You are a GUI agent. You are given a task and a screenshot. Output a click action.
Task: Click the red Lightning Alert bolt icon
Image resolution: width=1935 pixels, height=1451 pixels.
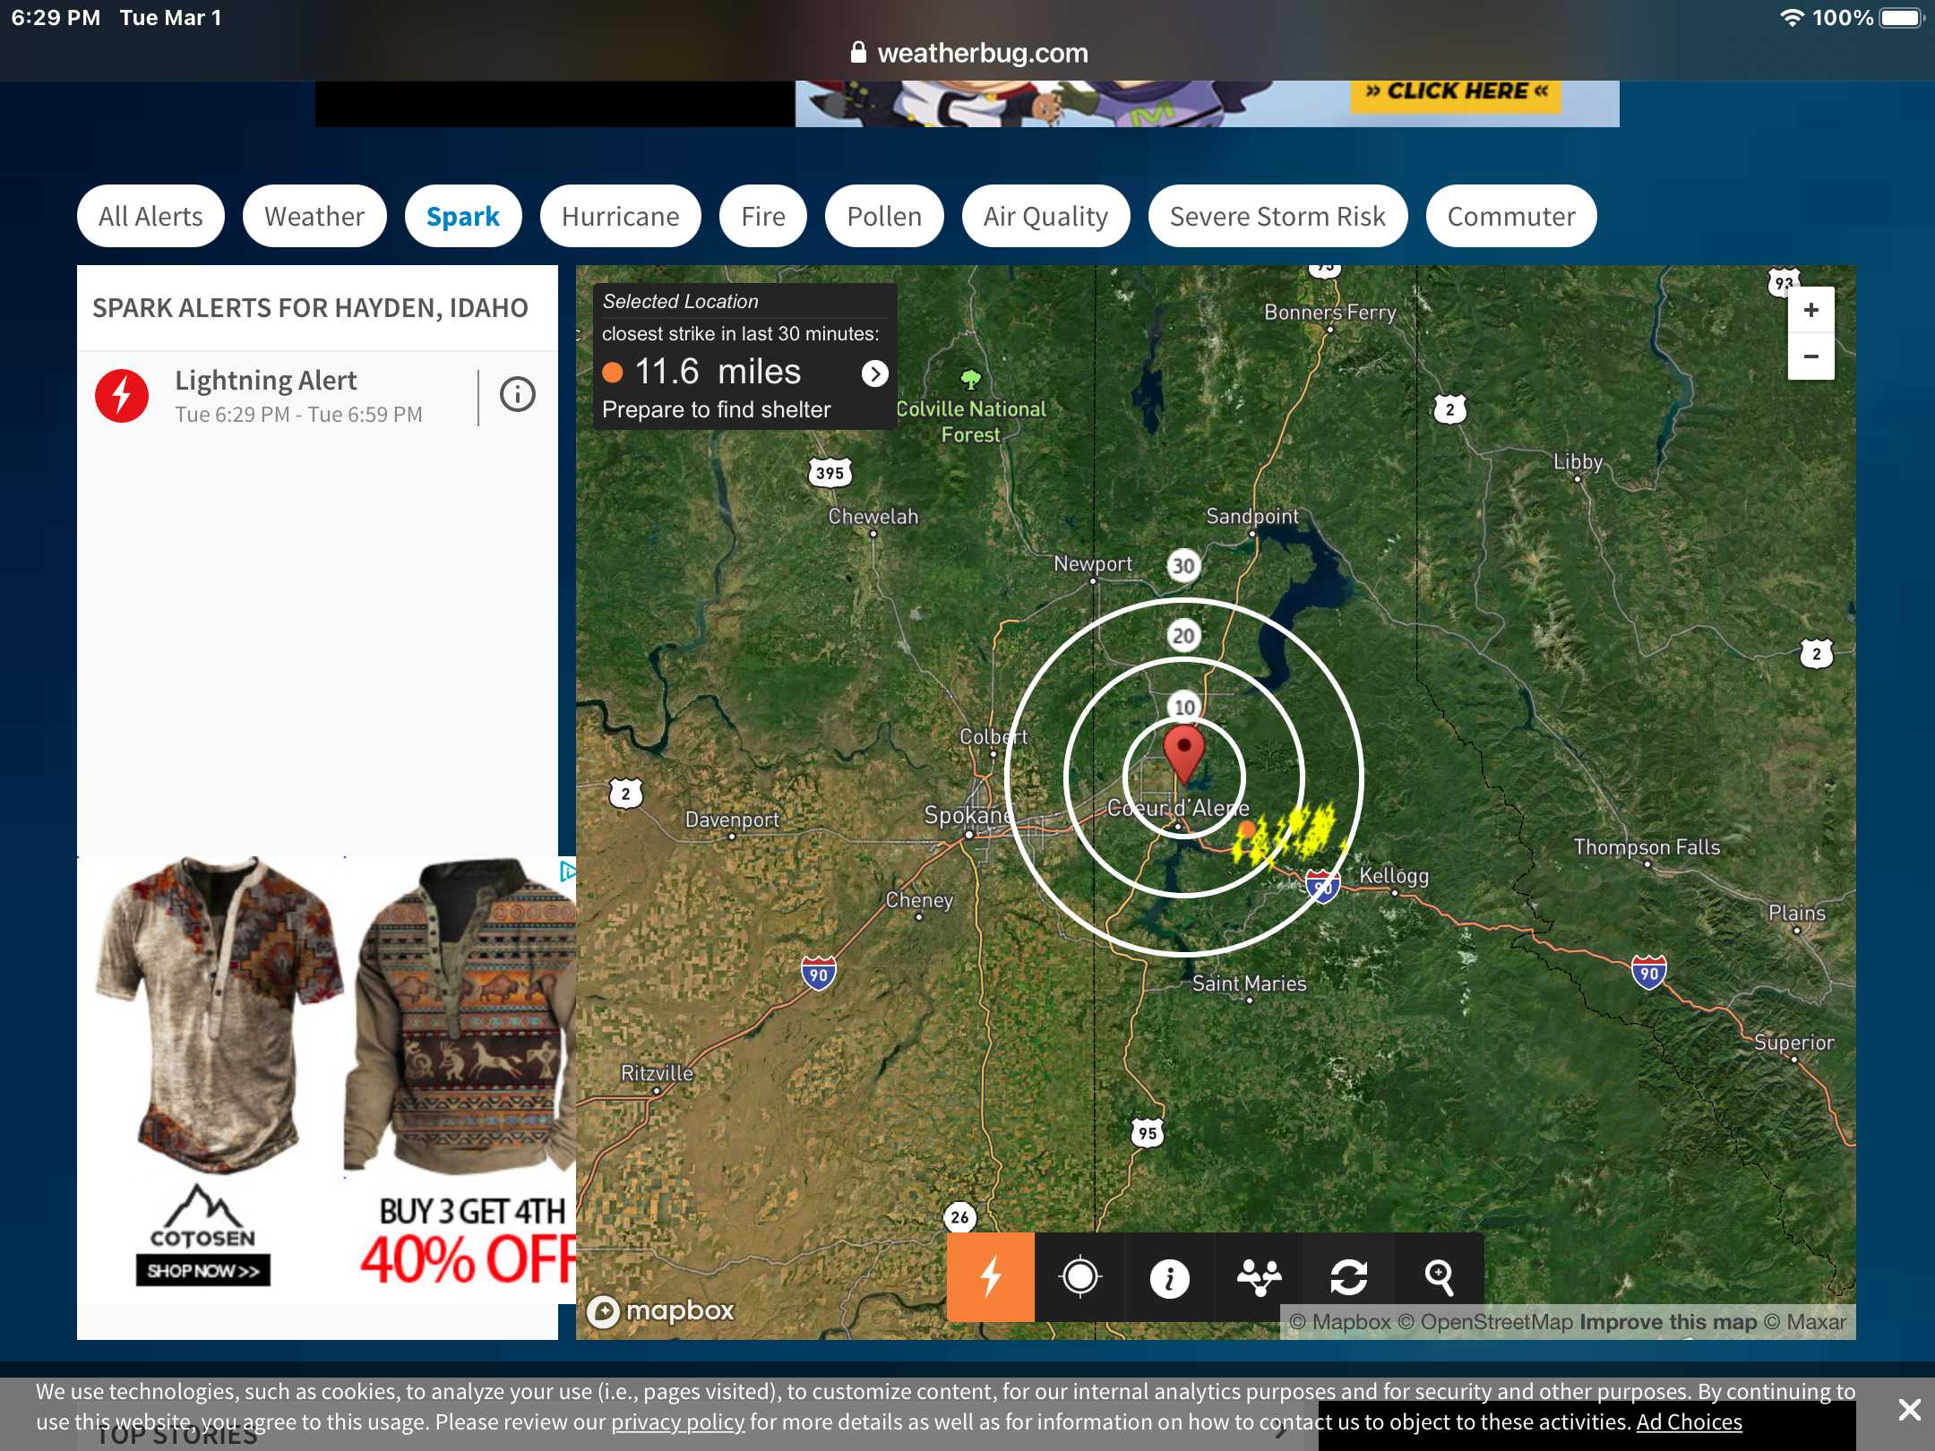tap(122, 395)
